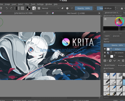Open the Select menu
Image resolution: width=125 pixels, height=101 pixels.
20,4
